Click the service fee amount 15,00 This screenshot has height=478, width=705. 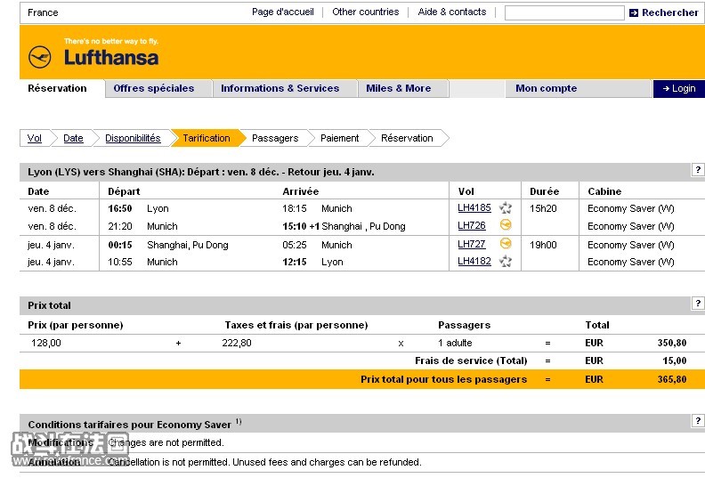[x=675, y=361]
